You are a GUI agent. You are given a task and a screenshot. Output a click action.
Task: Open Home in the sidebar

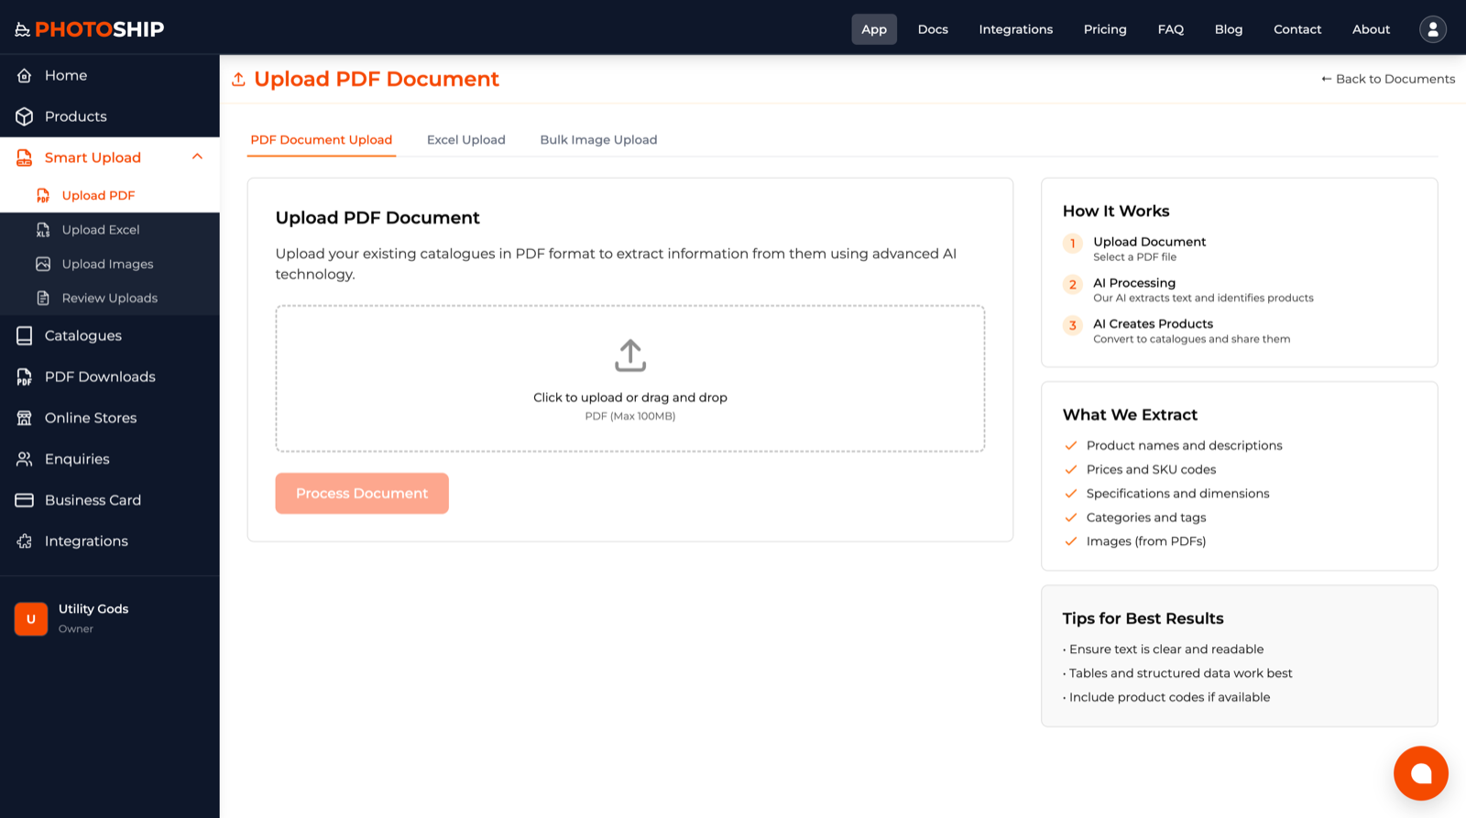[110, 75]
